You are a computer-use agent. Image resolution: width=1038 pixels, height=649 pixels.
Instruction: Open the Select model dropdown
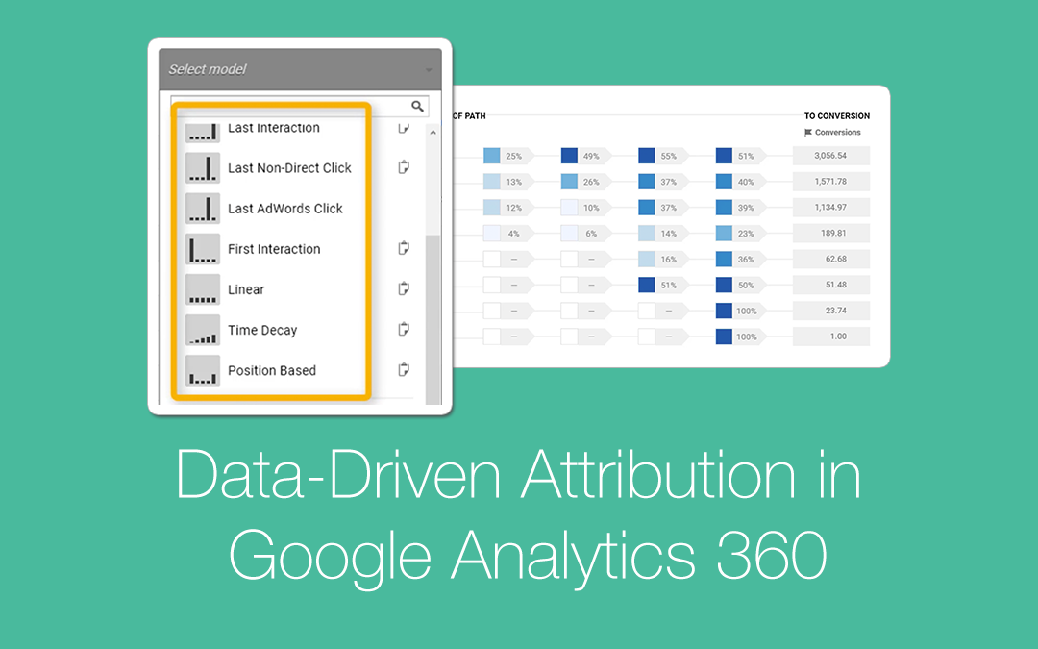point(300,69)
